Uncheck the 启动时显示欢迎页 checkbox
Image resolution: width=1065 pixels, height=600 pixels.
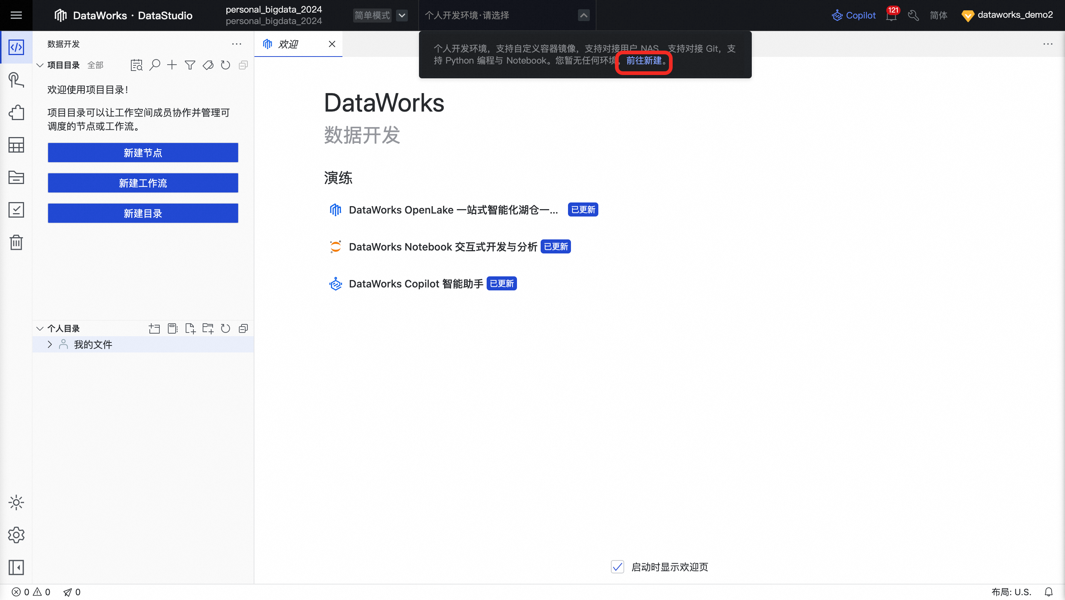click(617, 567)
